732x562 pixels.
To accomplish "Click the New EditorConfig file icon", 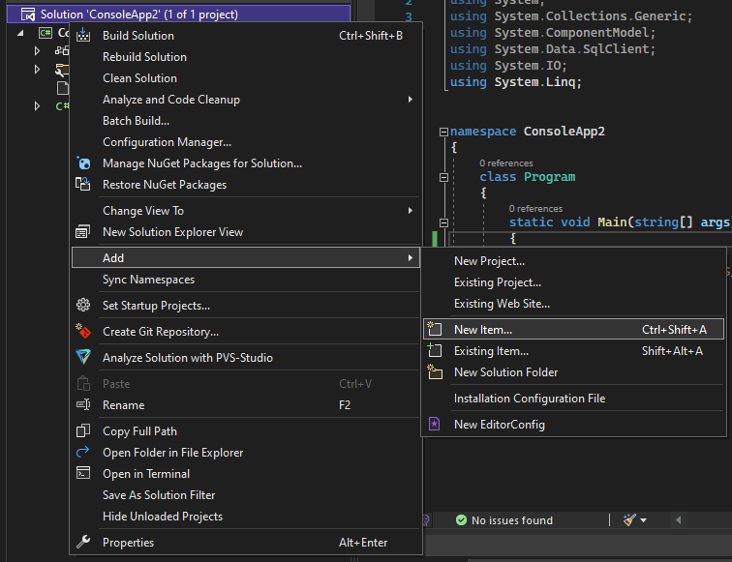I will point(435,425).
